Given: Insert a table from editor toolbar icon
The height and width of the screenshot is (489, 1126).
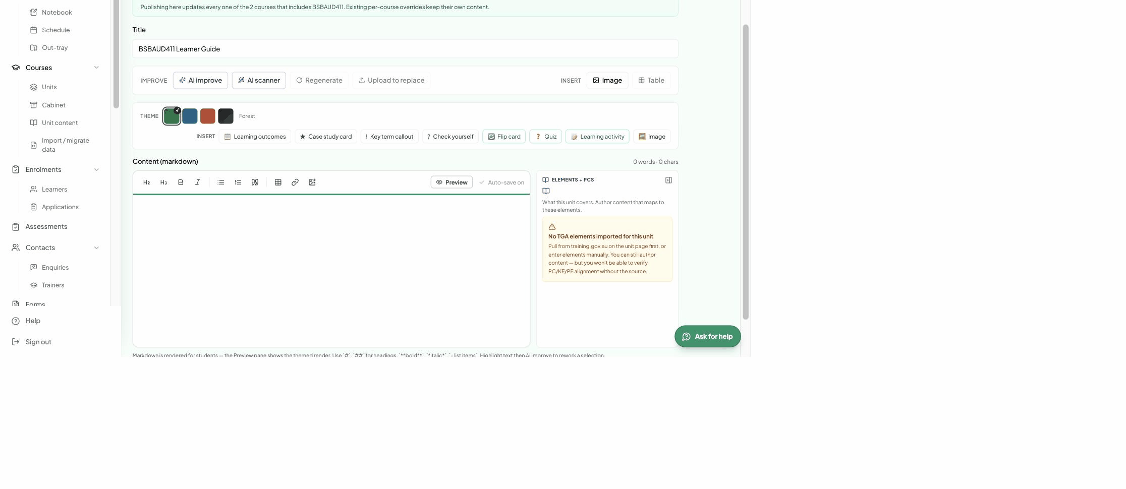Looking at the screenshot, I should pos(278,182).
